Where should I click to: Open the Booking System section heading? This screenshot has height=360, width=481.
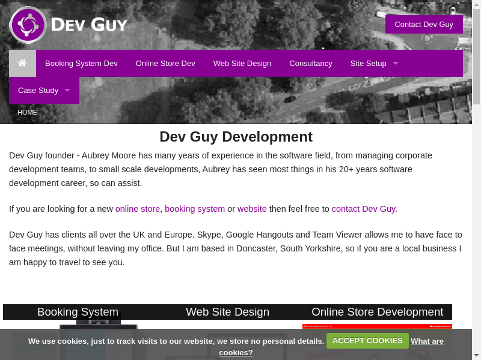(78, 312)
